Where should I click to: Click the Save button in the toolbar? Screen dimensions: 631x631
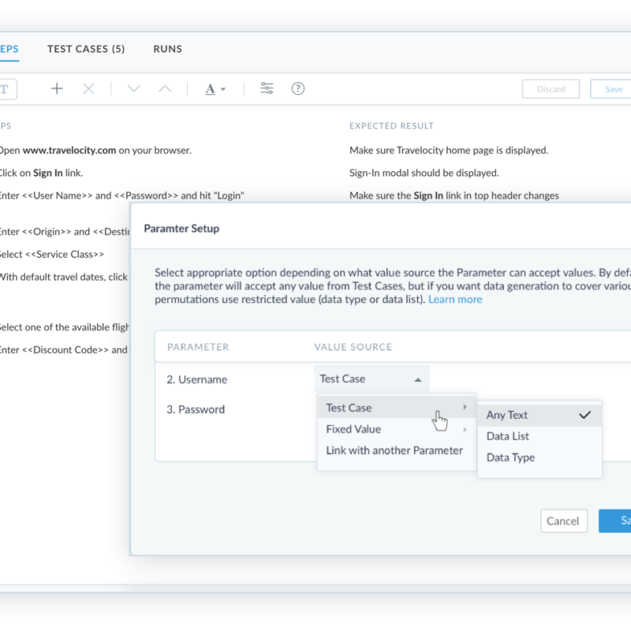tap(613, 89)
